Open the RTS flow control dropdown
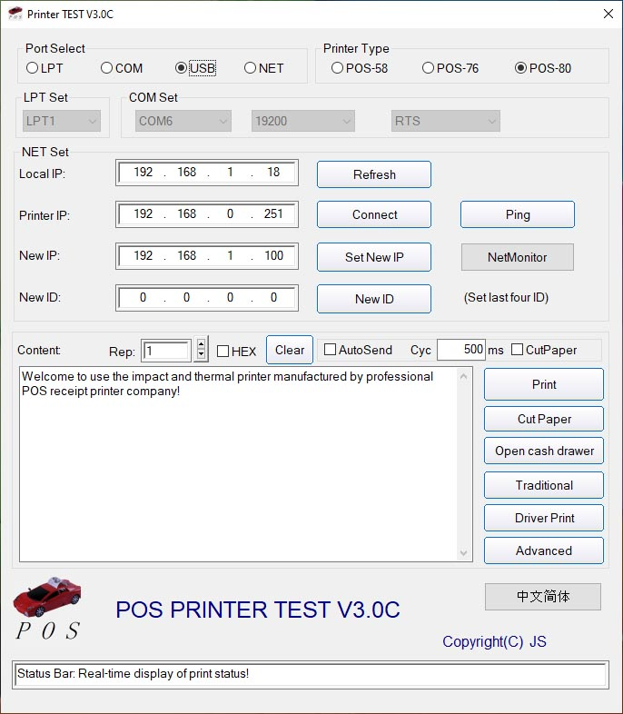The image size is (623, 714). pyautogui.click(x=446, y=121)
